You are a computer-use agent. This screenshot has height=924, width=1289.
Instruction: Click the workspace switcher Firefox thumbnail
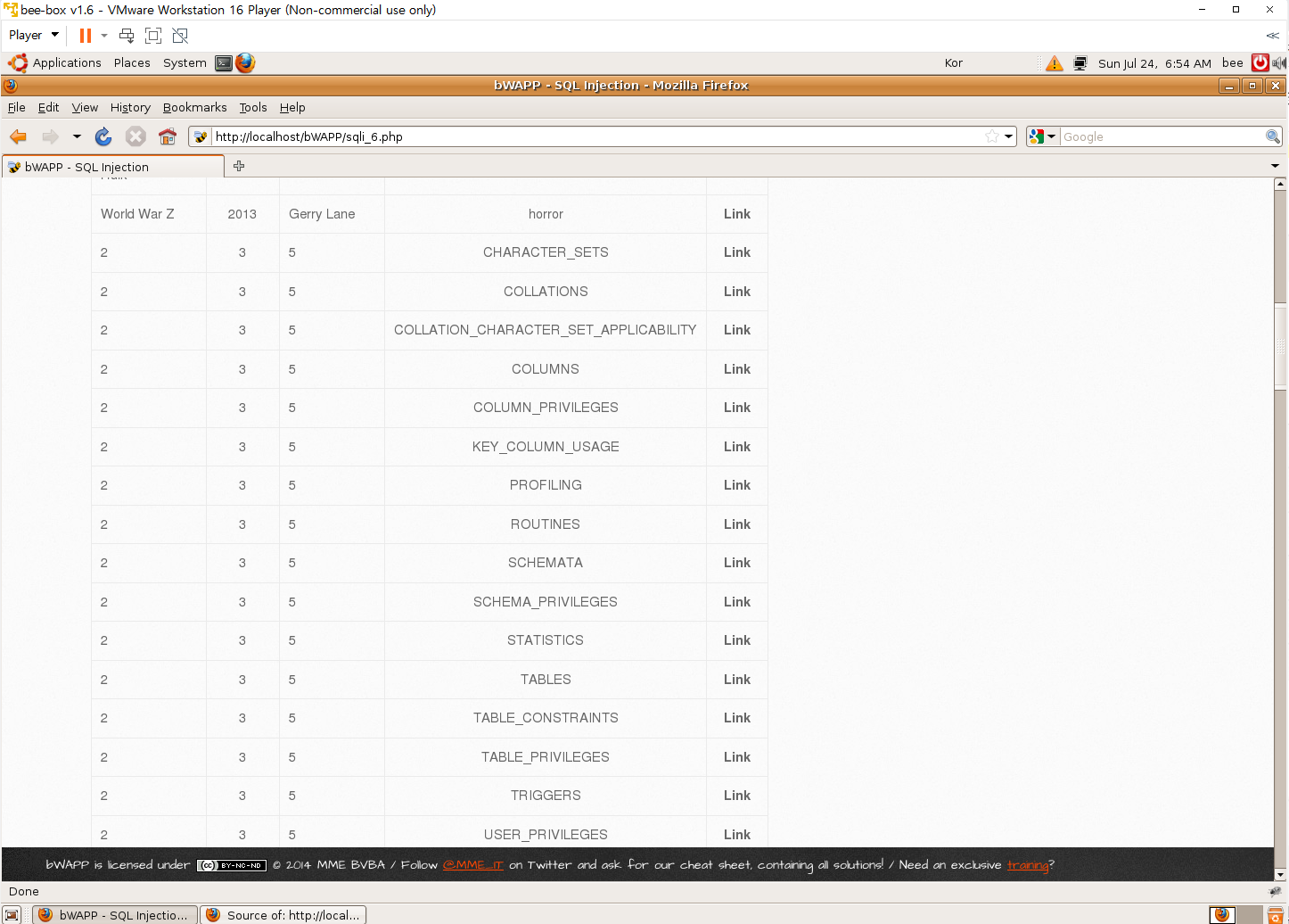[x=1223, y=915]
